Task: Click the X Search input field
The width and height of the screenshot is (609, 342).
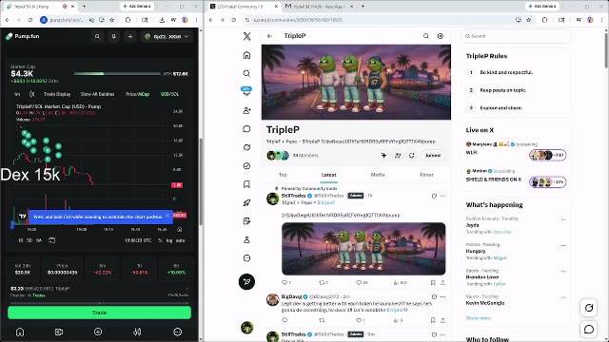Action: click(516, 36)
